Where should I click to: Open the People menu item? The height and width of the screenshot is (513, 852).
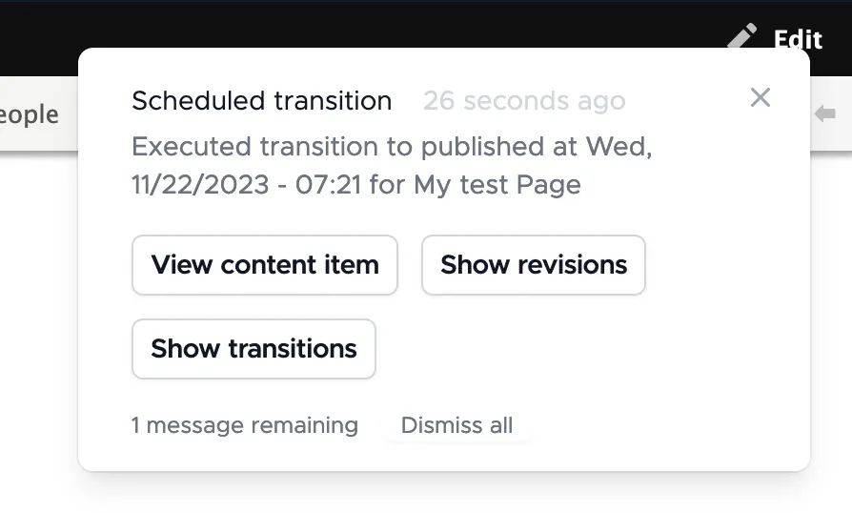[30, 114]
